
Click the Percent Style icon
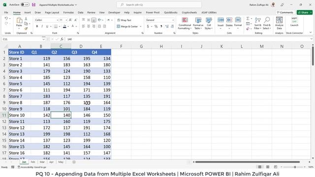coord(156,26)
